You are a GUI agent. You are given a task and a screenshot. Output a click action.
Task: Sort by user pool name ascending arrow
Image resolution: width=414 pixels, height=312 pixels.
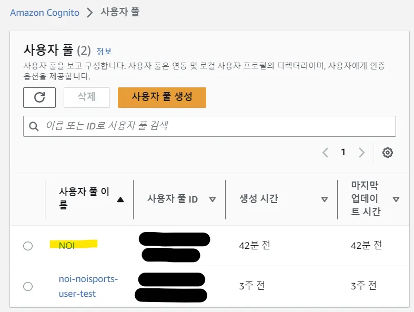[120, 199]
